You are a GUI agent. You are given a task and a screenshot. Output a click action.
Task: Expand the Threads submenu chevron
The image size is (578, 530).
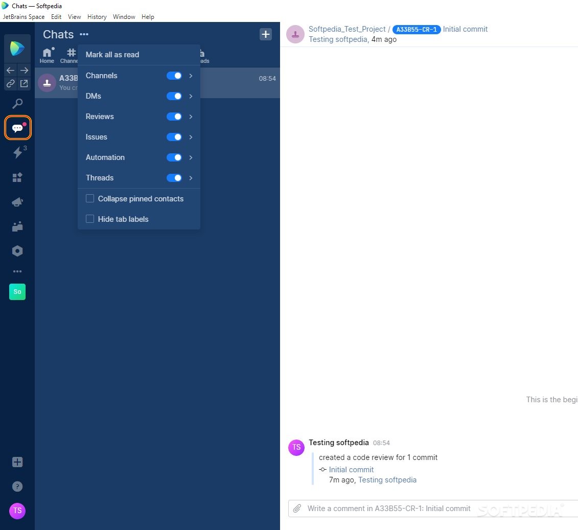(x=191, y=178)
